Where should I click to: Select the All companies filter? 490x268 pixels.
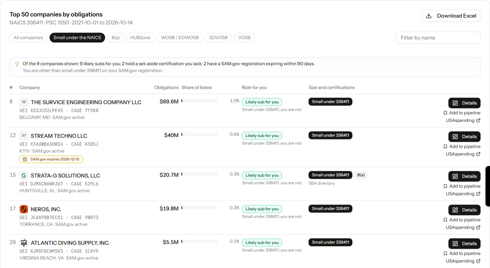28,38
